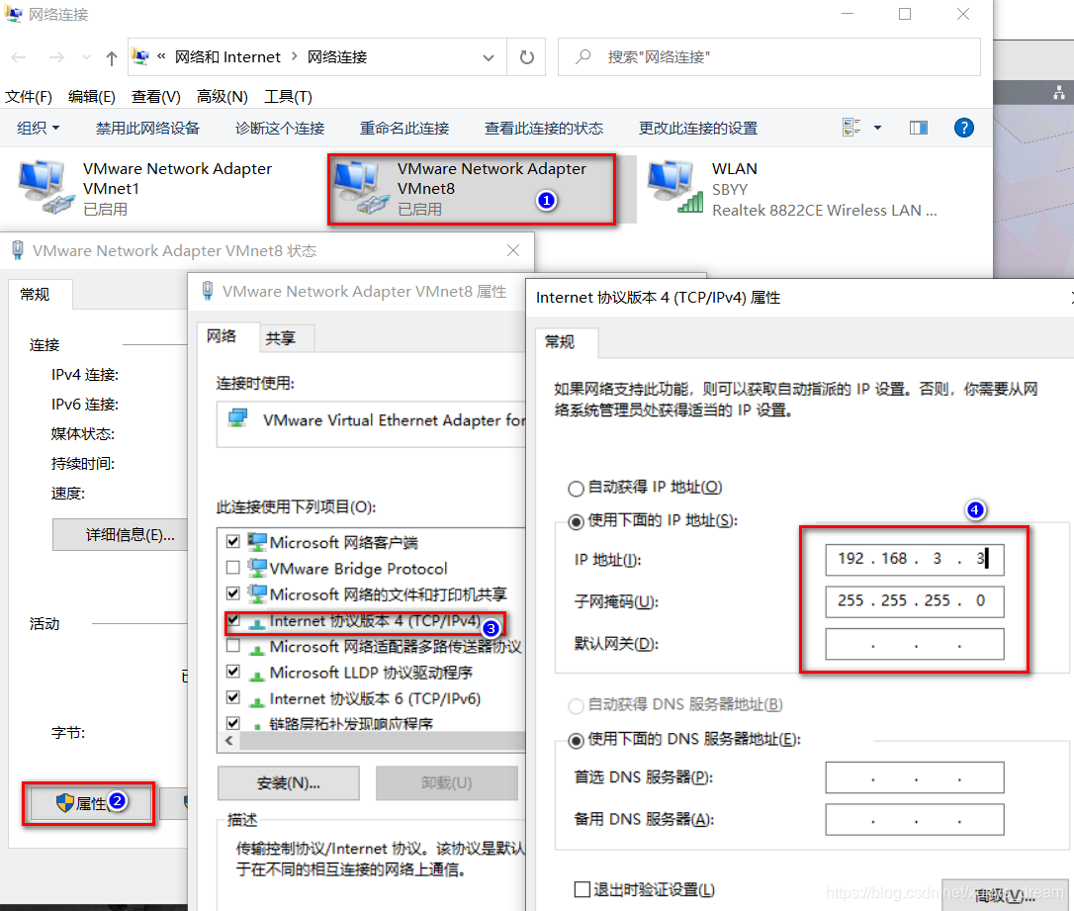
Task: Click 网络连接 breadcrumb in address bar
Action: click(x=337, y=56)
